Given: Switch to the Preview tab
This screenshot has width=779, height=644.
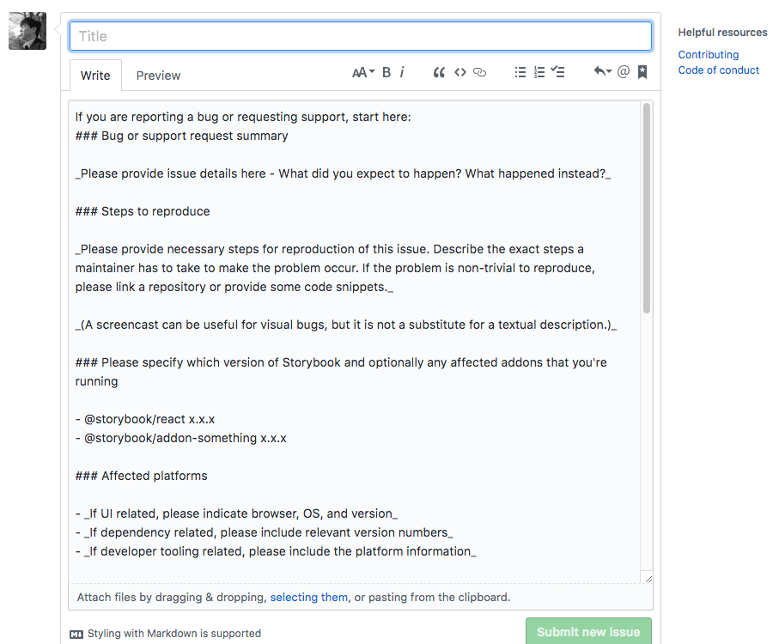Looking at the screenshot, I should click(158, 76).
